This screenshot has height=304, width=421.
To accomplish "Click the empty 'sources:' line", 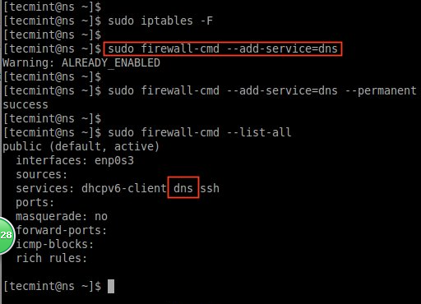I will click(41, 174).
